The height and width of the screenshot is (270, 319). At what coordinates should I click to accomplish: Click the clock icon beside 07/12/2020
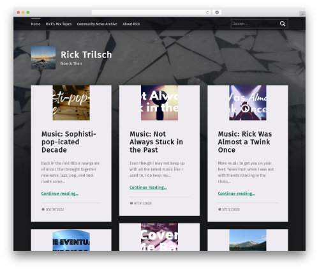point(219,209)
